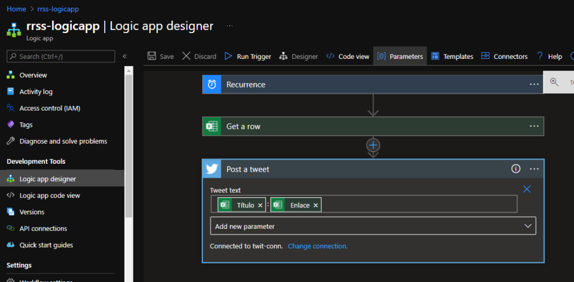
Task: Remove the Título token
Action: click(260, 205)
